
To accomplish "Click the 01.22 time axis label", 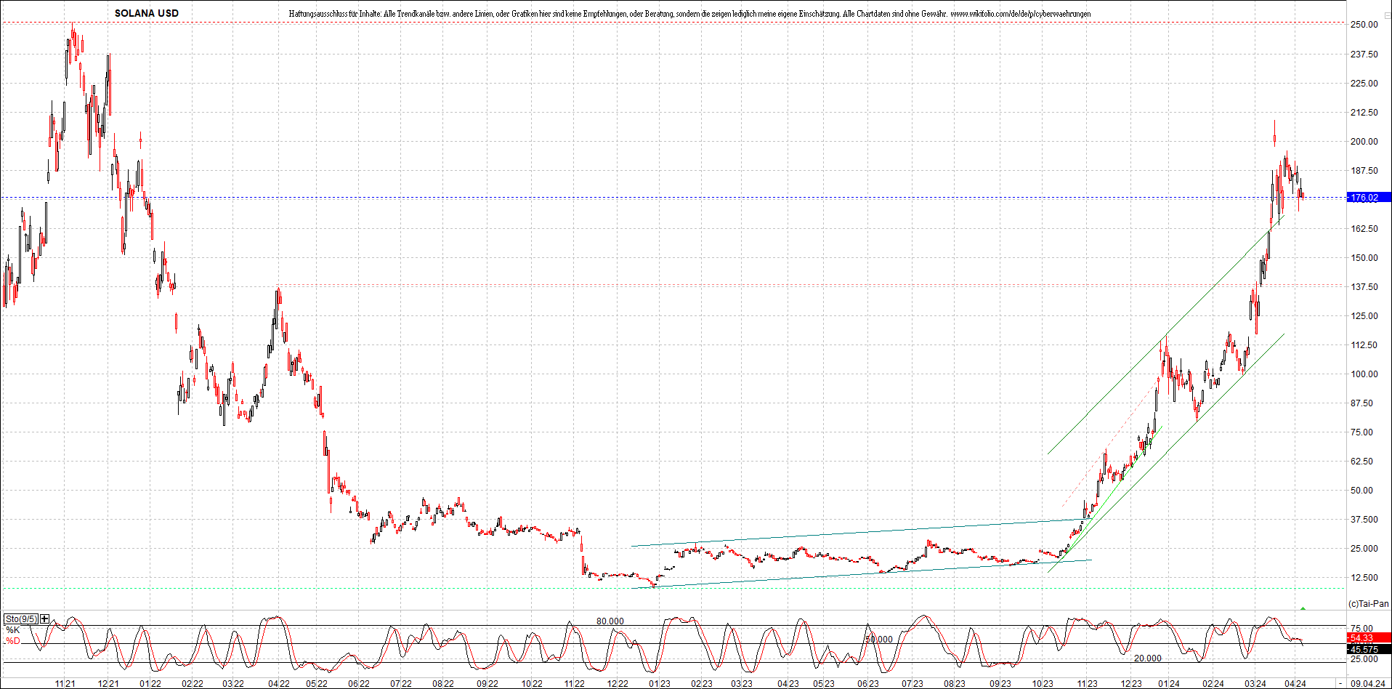I will 150,683.
